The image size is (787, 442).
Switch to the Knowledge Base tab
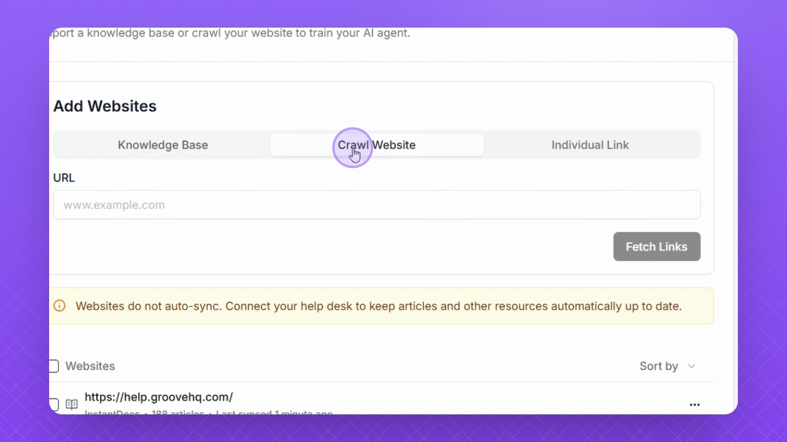[163, 145]
